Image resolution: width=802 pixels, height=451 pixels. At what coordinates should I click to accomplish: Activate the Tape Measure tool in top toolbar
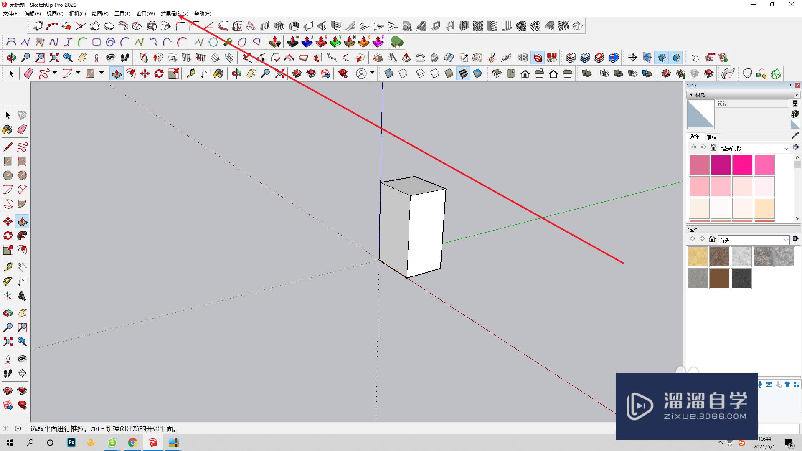point(191,74)
